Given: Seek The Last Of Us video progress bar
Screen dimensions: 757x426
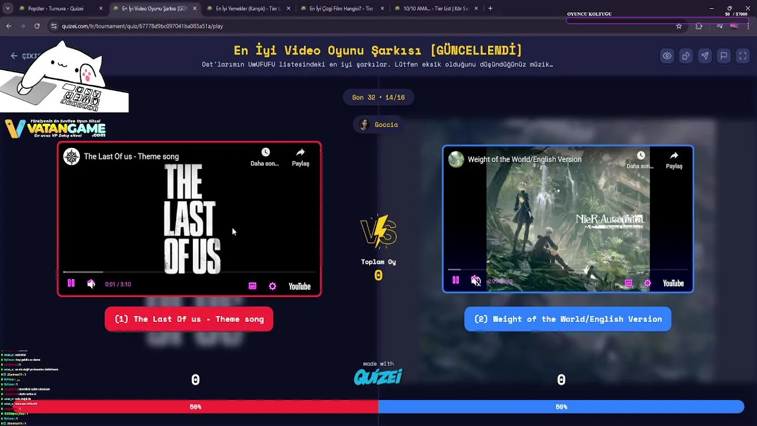Looking at the screenshot, I should pos(189,272).
